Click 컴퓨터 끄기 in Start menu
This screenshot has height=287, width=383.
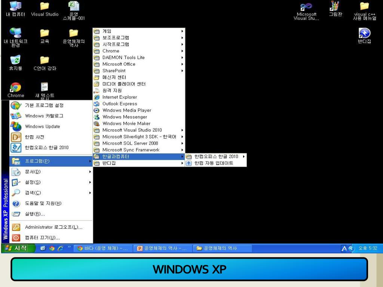pos(51,238)
